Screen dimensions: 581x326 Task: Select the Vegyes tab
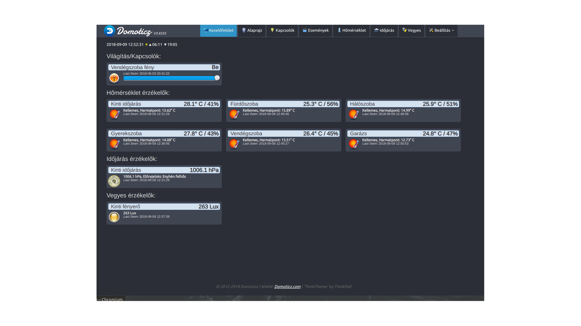pyautogui.click(x=412, y=30)
